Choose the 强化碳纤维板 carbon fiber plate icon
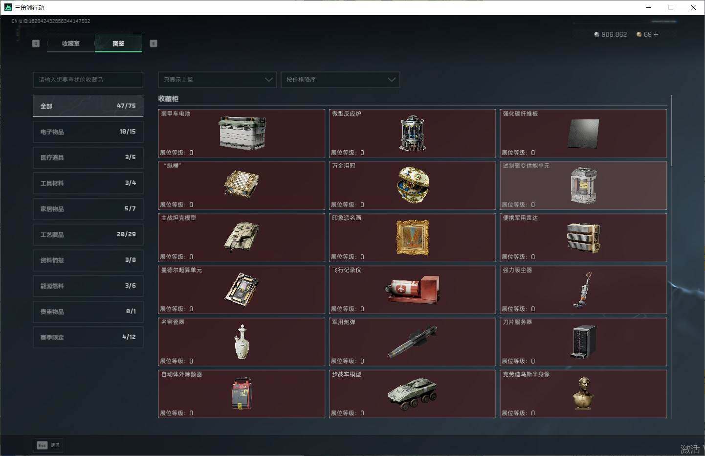This screenshot has width=705, height=456. click(x=584, y=133)
